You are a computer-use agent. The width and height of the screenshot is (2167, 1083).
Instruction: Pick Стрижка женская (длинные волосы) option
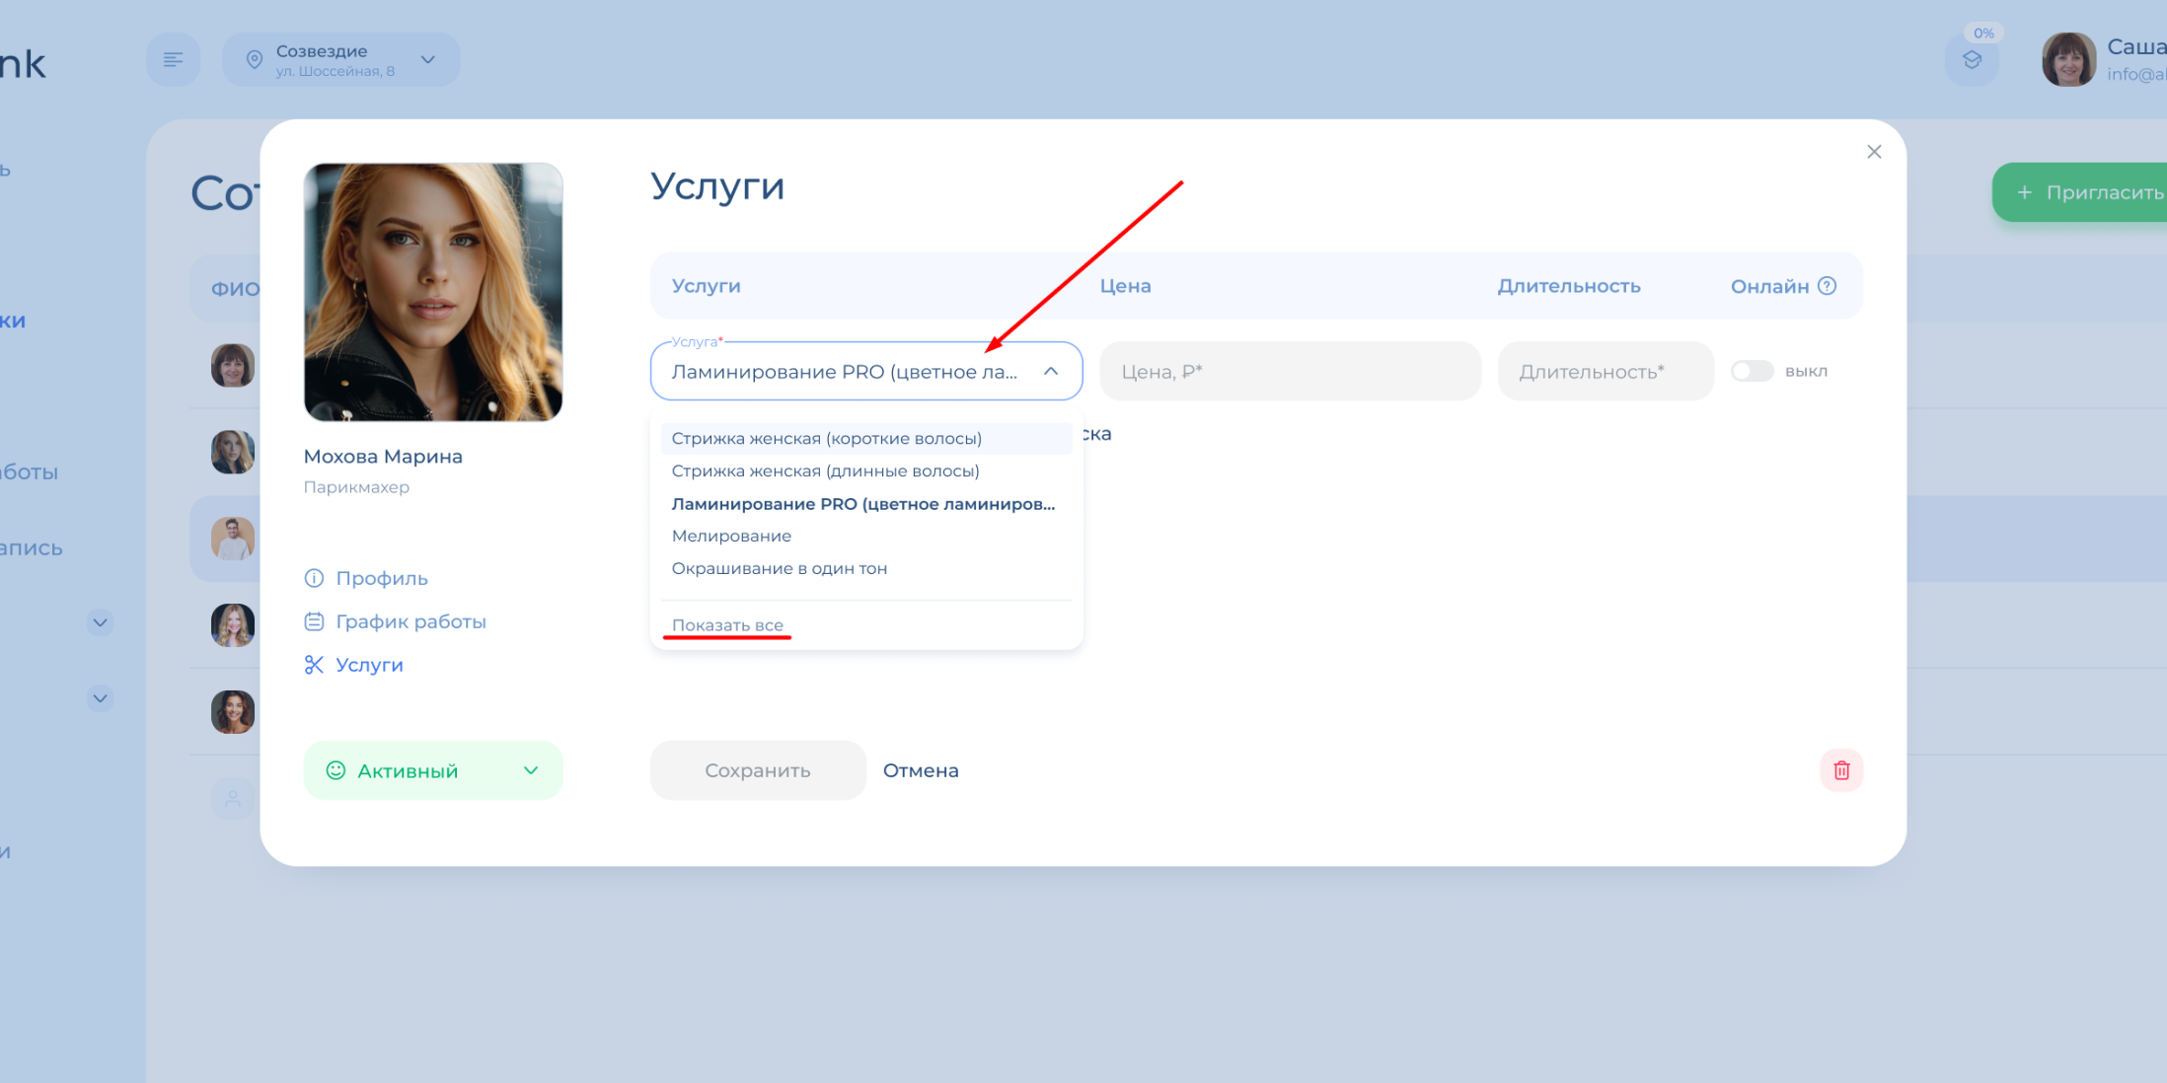click(x=825, y=470)
